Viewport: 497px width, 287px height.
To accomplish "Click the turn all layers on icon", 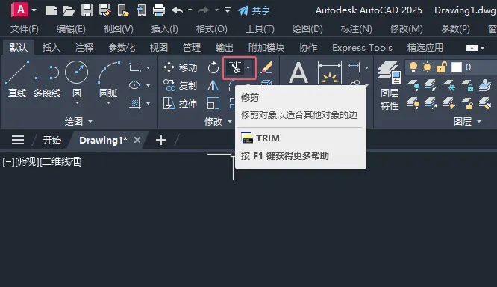I will pyautogui.click(x=413, y=103).
